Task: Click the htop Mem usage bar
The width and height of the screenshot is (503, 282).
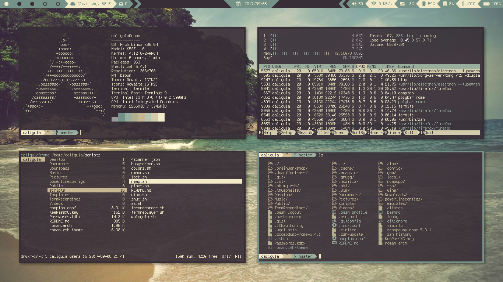Action: pos(313,53)
